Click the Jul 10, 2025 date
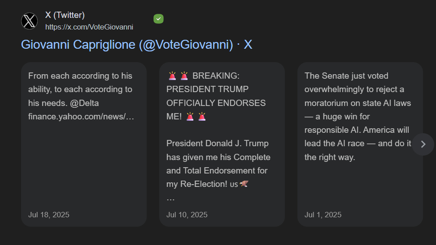Screen dimensions: 436x245 click(x=187, y=215)
